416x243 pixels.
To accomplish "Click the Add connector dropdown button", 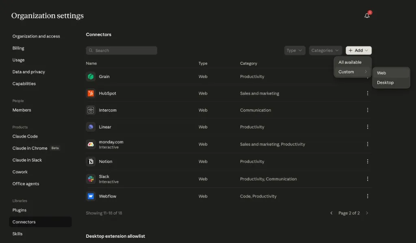I will click(x=358, y=50).
